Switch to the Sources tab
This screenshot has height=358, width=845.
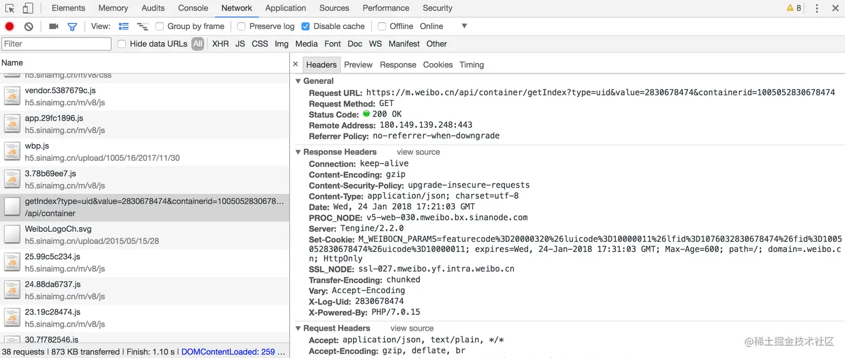click(x=334, y=8)
